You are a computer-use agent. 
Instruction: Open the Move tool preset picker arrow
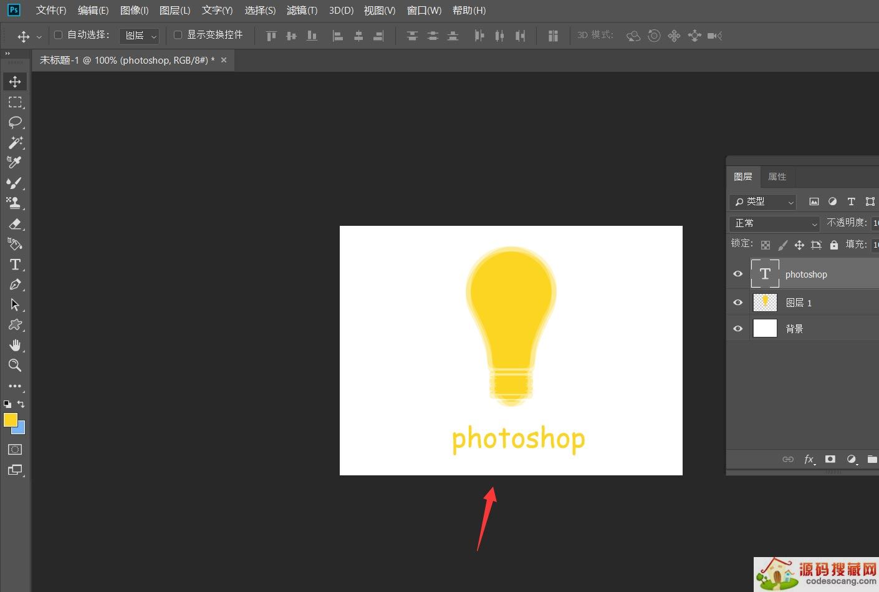pos(39,37)
